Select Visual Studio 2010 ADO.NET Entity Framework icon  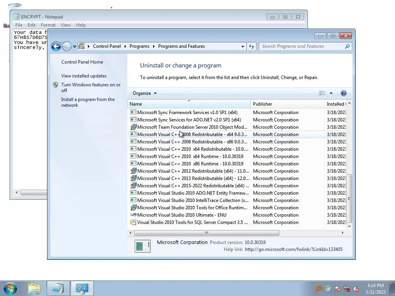pyautogui.click(x=133, y=193)
